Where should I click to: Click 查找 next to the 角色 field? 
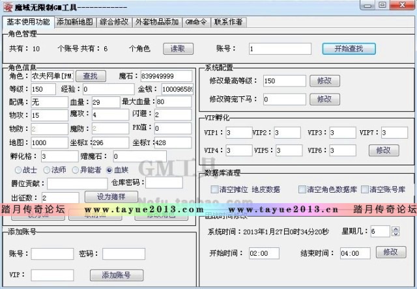pos(94,76)
